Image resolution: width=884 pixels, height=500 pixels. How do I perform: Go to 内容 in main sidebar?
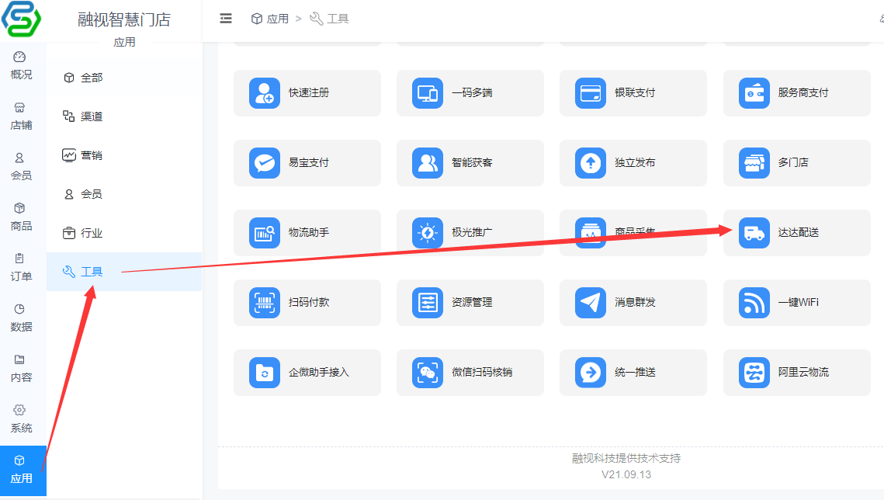(21, 369)
